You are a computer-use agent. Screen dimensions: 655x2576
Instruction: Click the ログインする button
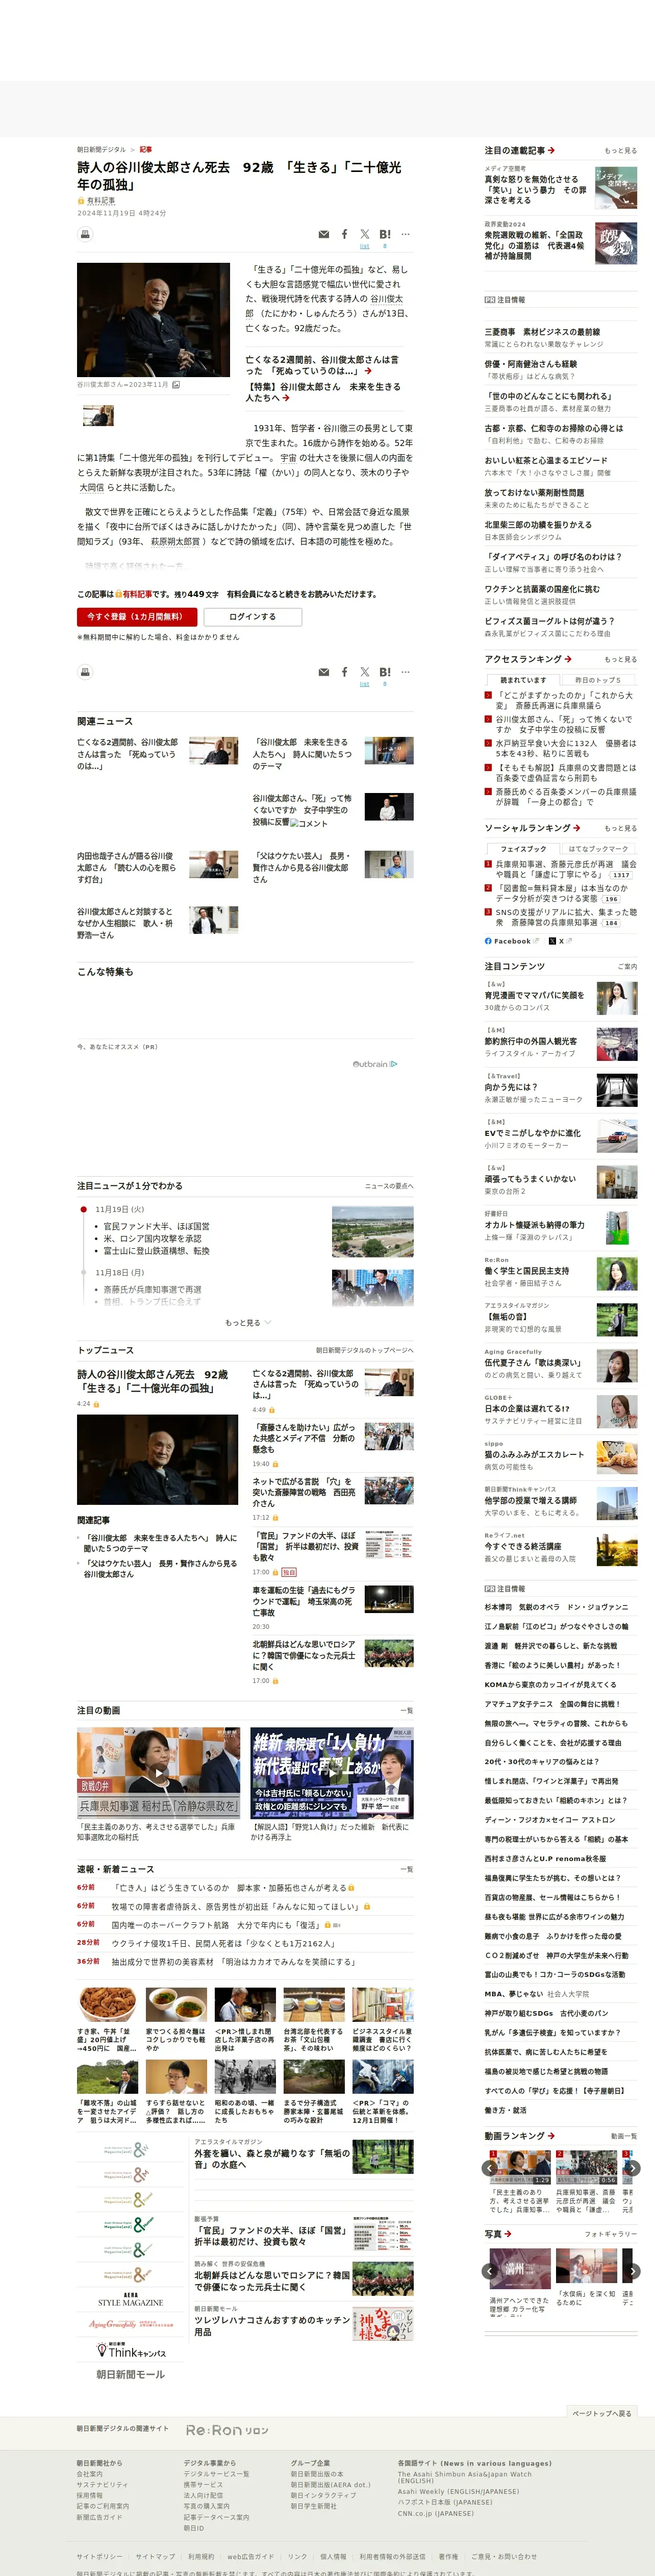(x=252, y=617)
